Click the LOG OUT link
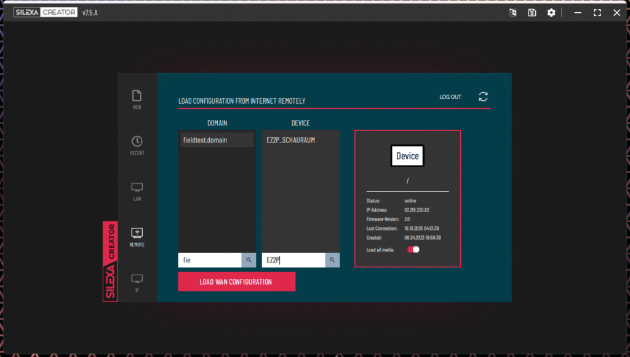The width and height of the screenshot is (630, 357). click(450, 97)
